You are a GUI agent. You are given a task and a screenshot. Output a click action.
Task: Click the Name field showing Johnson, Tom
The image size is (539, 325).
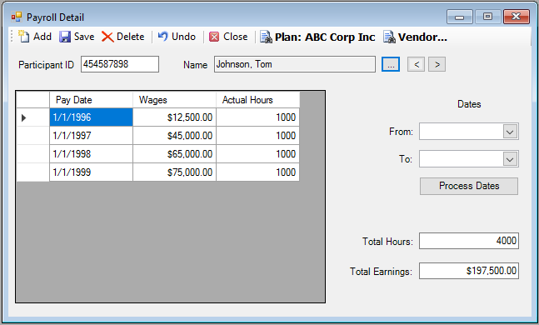pos(295,64)
